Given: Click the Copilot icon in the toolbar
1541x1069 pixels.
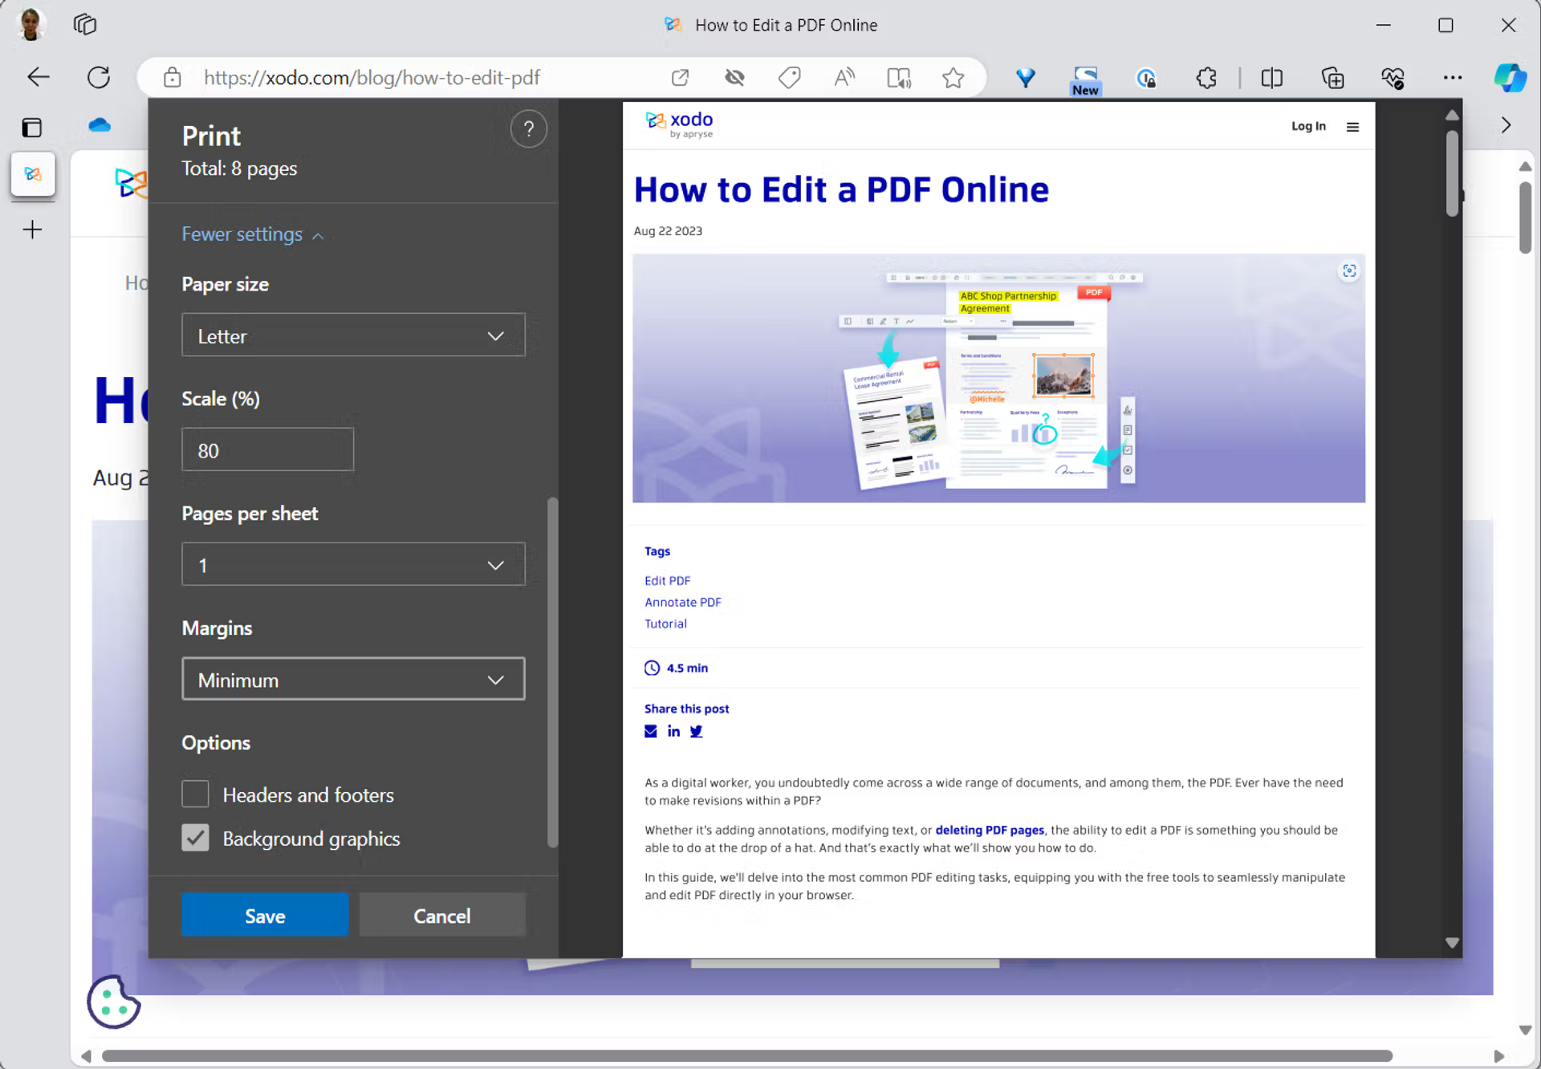Looking at the screenshot, I should coord(1511,77).
